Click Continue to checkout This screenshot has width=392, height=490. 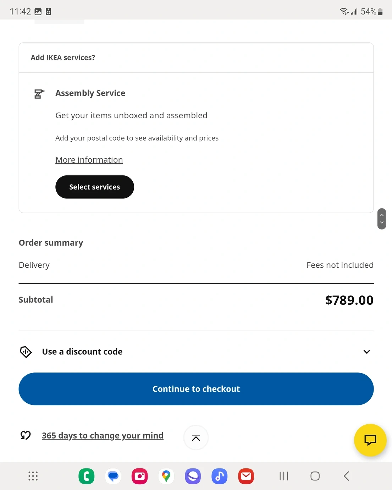(196, 389)
